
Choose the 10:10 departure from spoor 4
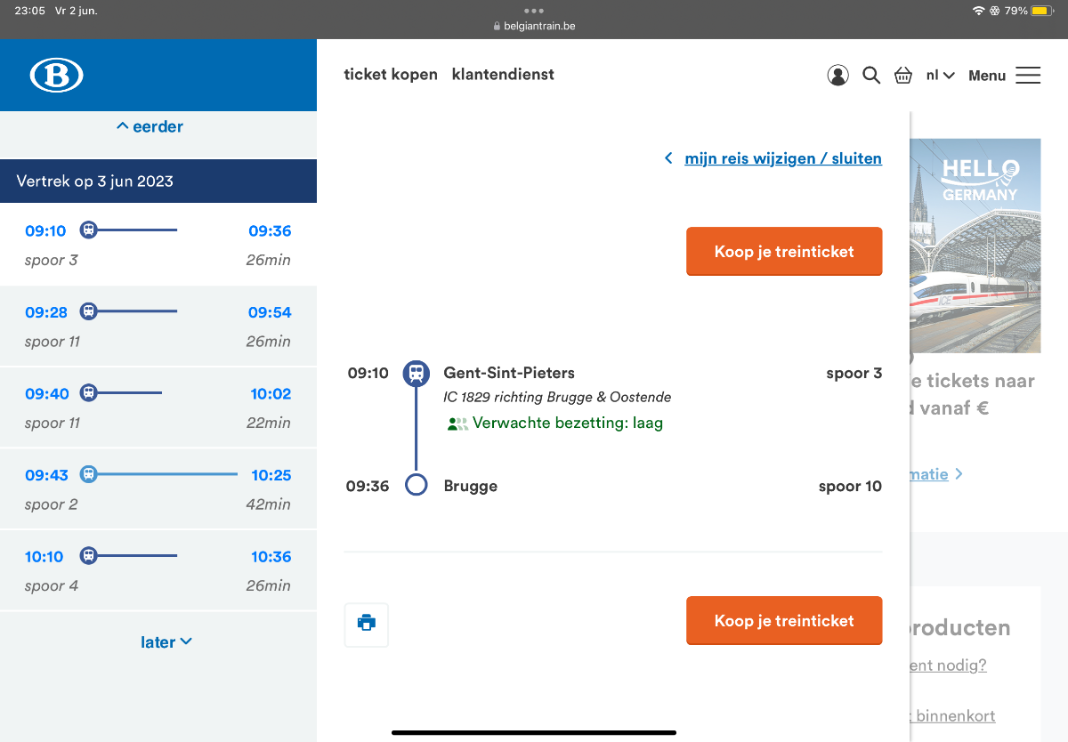158,570
